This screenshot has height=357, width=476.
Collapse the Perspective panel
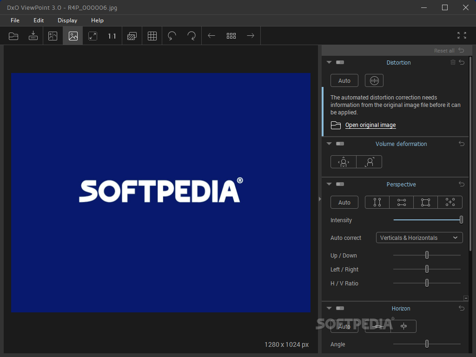click(329, 184)
